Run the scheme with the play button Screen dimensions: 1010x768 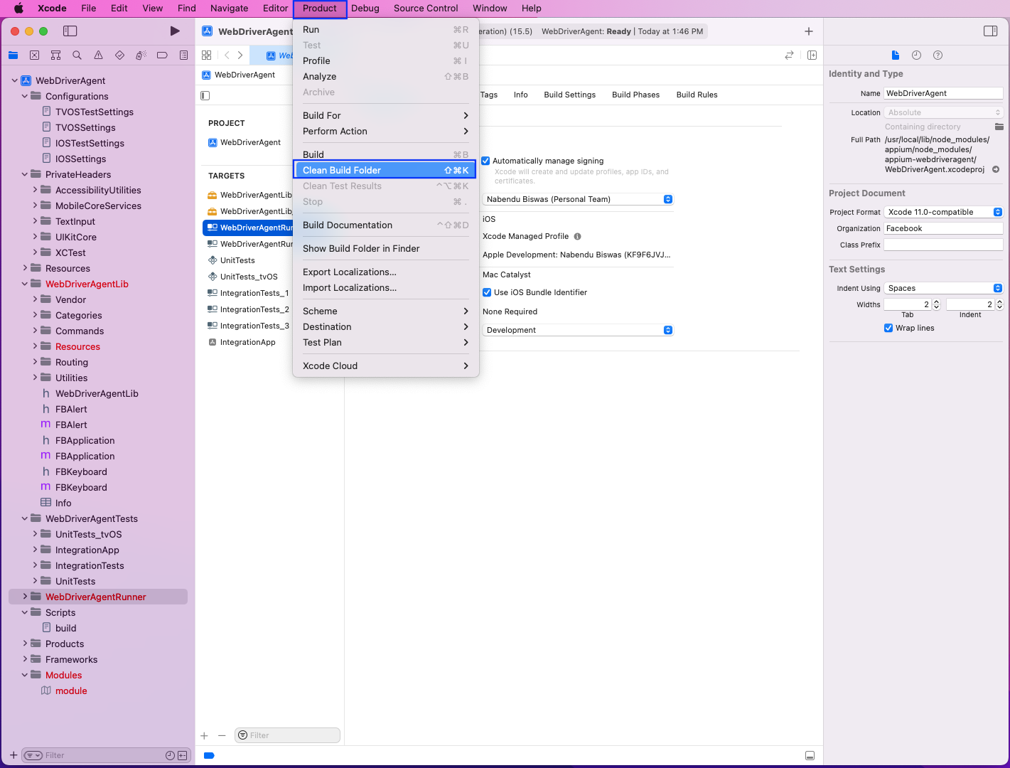pos(175,31)
